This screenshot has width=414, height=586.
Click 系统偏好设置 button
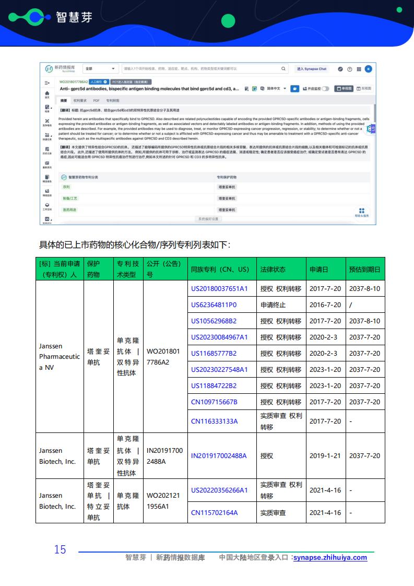[x=208, y=219]
